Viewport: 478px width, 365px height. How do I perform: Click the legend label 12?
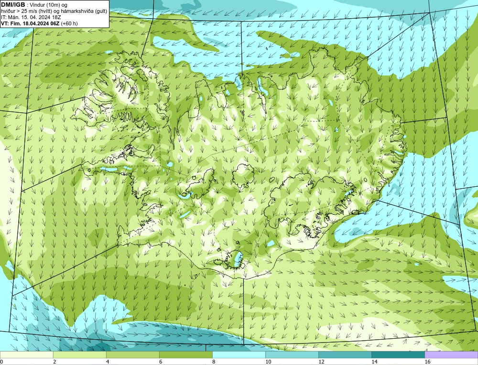pyautogui.click(x=321, y=362)
